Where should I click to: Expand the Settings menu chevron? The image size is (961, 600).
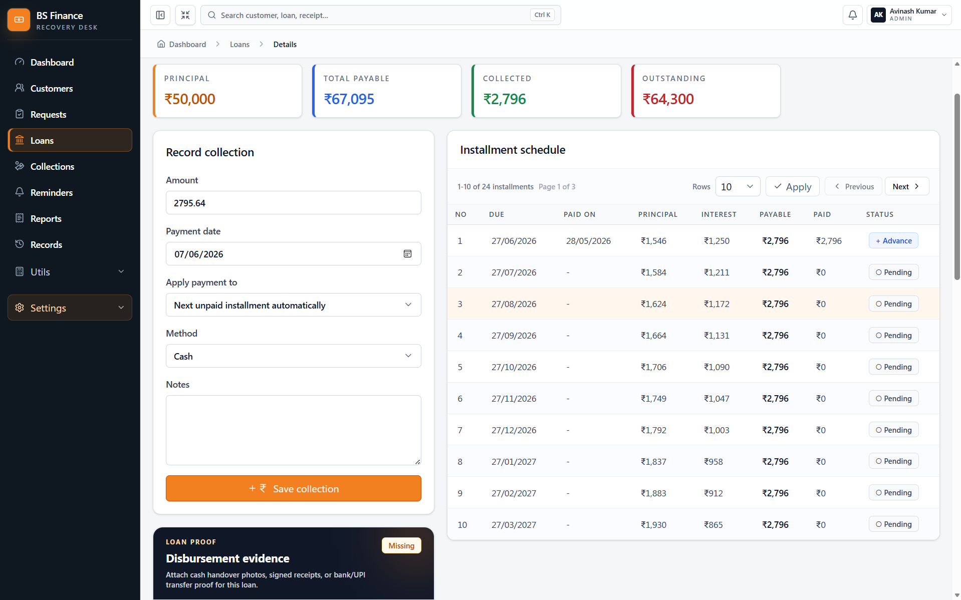pos(121,308)
